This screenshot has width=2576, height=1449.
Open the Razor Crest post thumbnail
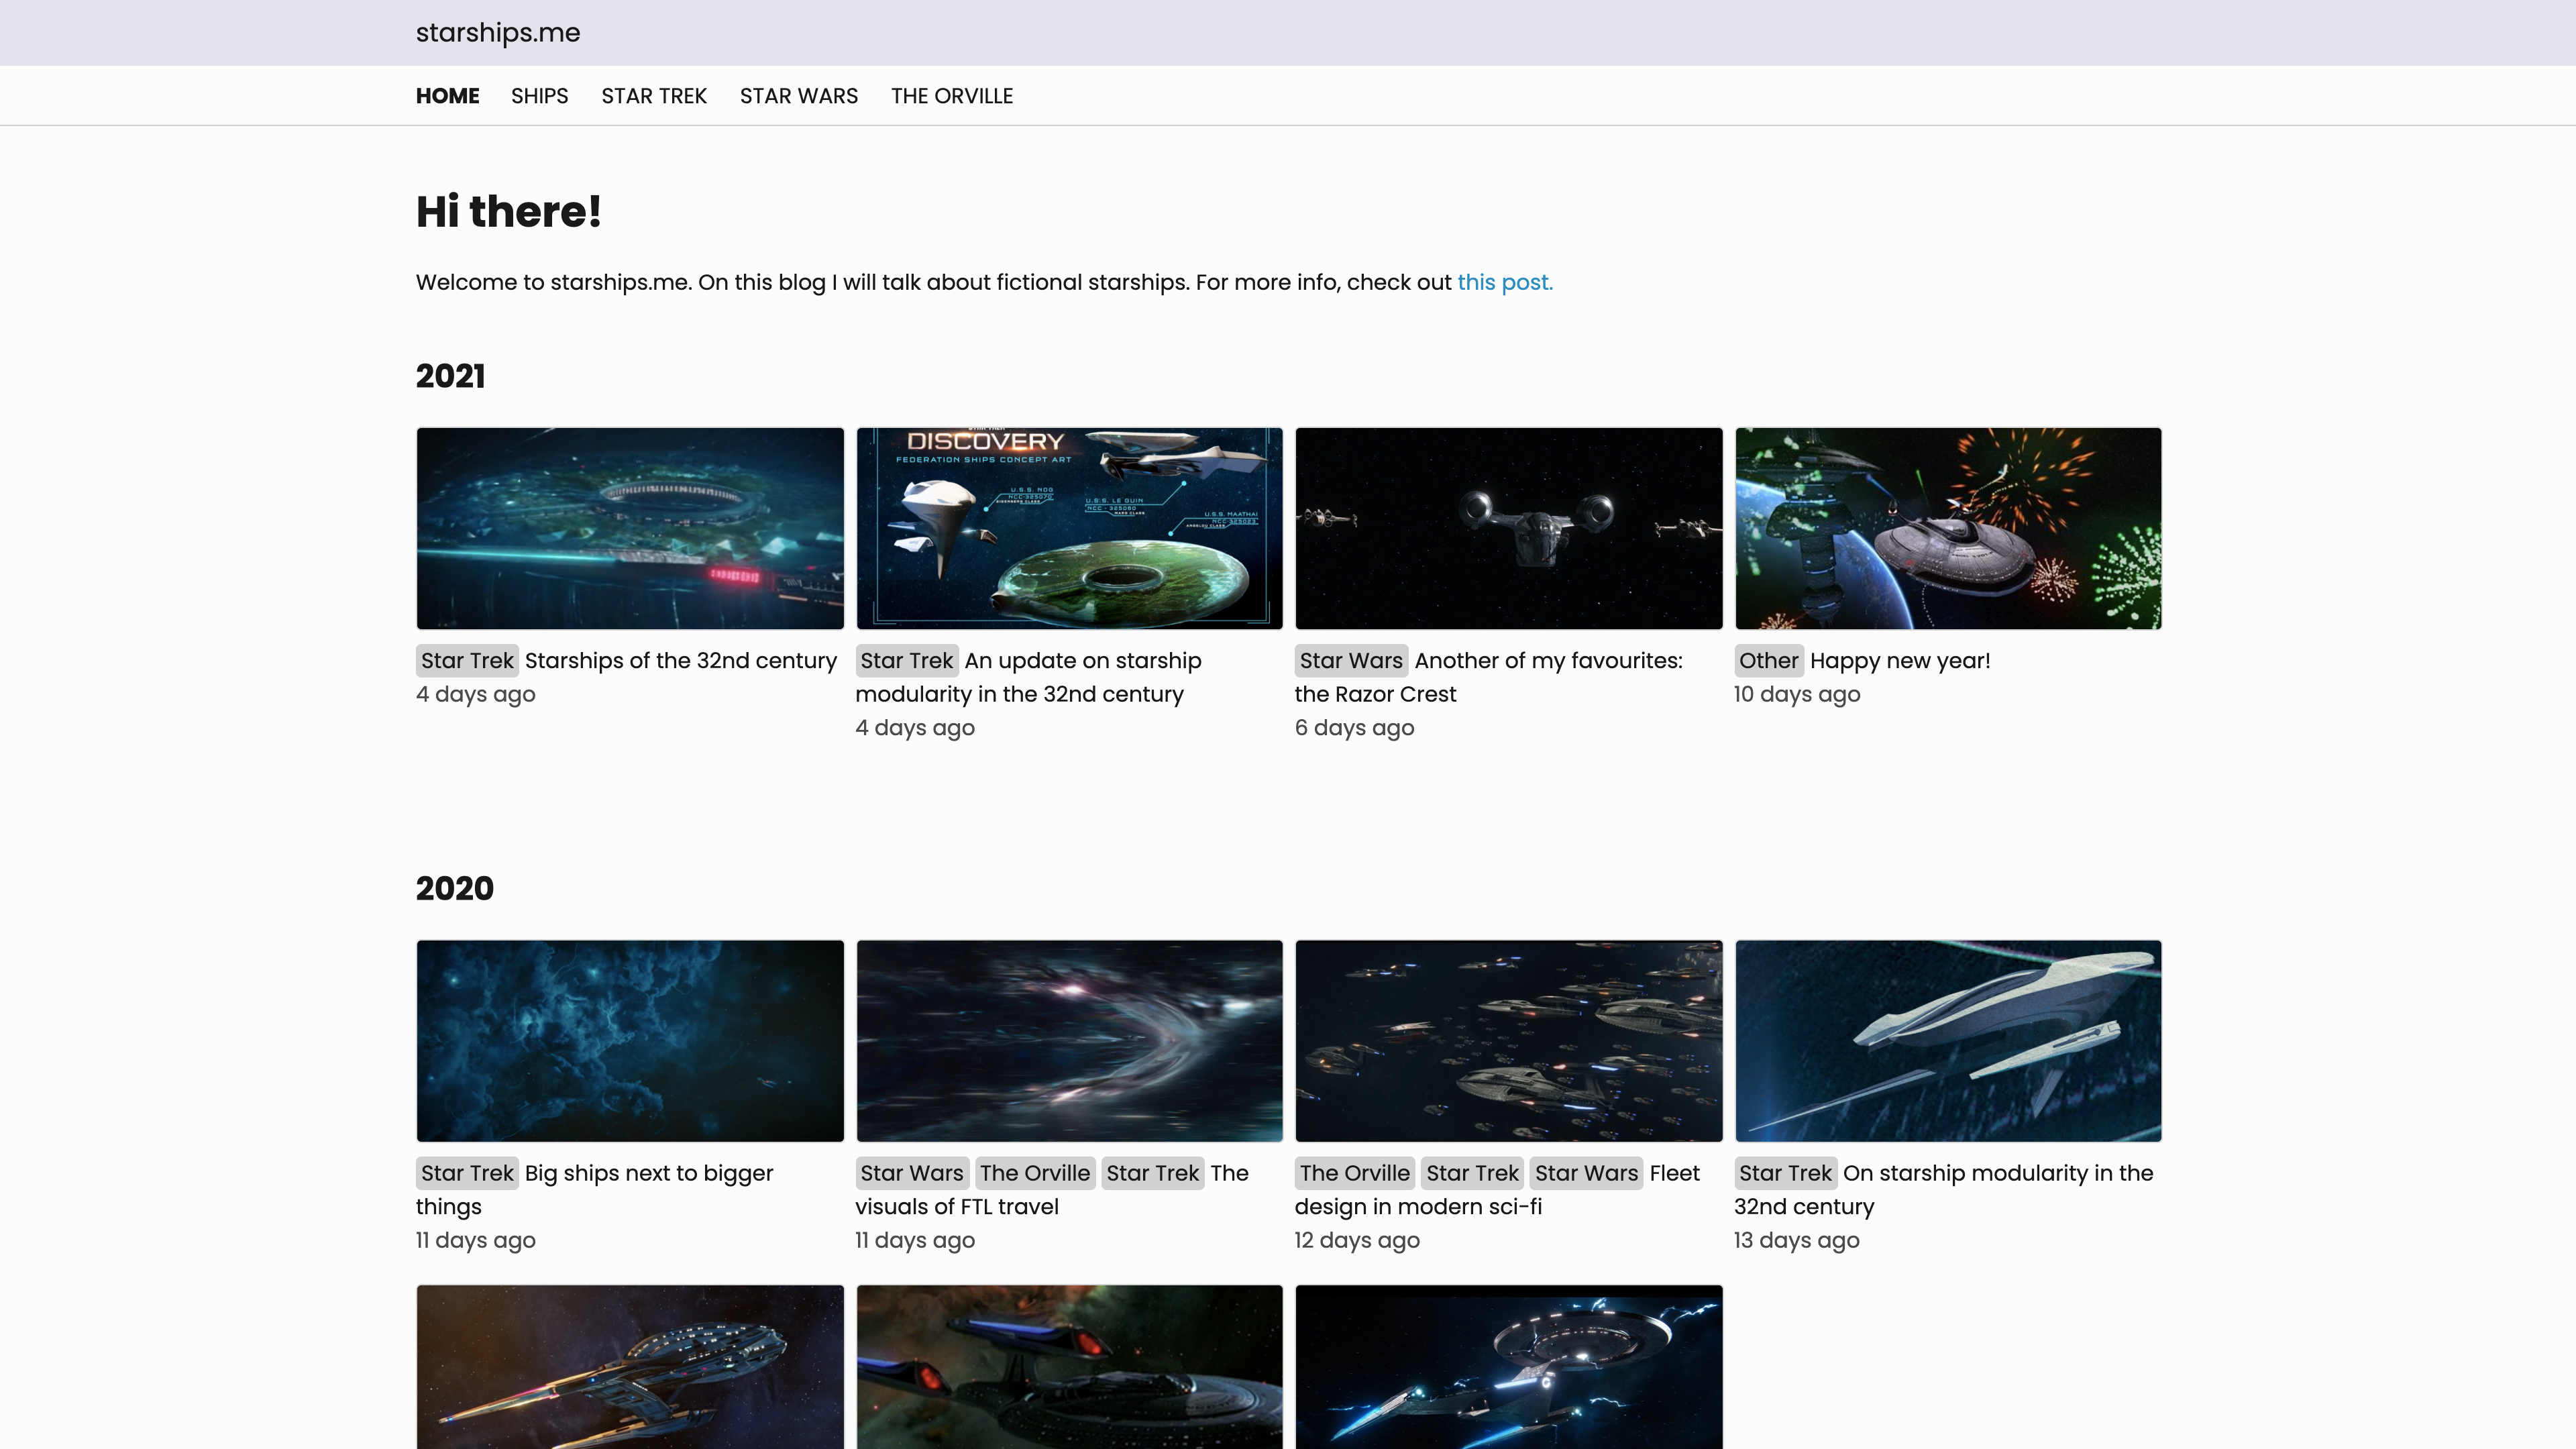[1508, 528]
